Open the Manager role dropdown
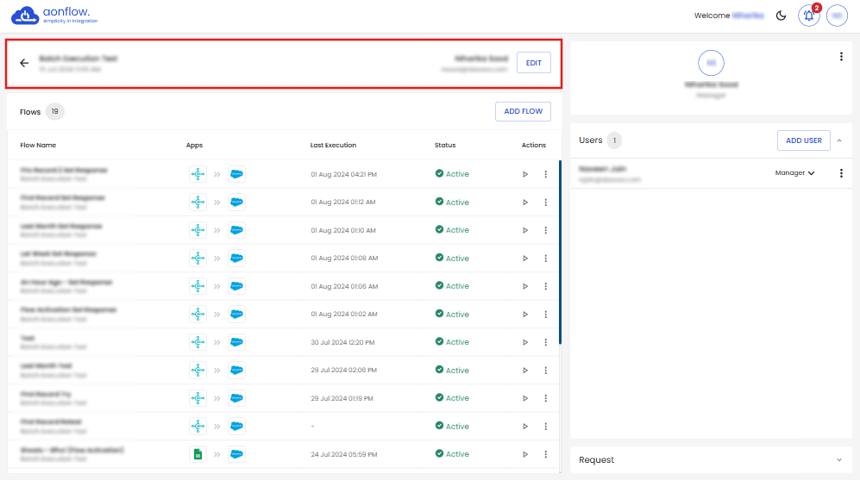The image size is (860, 480). pos(794,173)
